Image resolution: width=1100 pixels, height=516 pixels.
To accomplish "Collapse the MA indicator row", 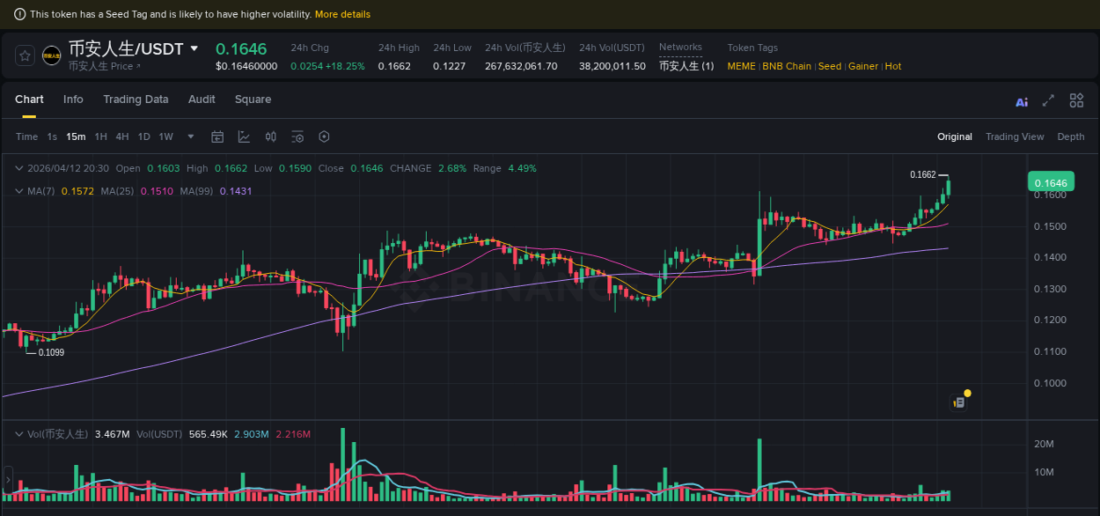I will tap(18, 190).
